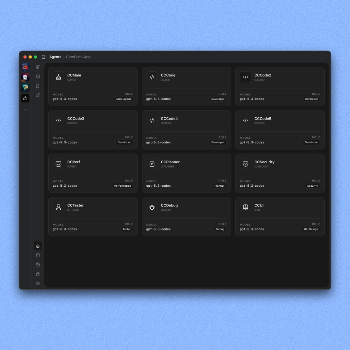This screenshot has width=350, height=350.
Task: Open the inbox panel in the sidebar
Action: [38, 264]
